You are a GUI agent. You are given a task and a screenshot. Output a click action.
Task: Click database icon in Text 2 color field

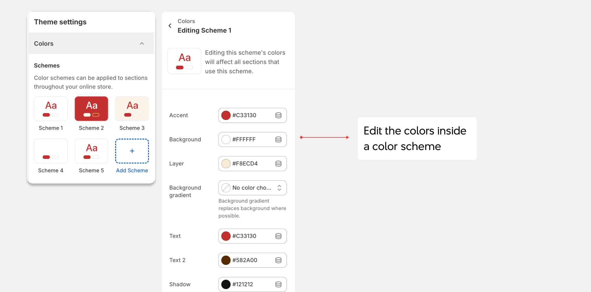[278, 260]
